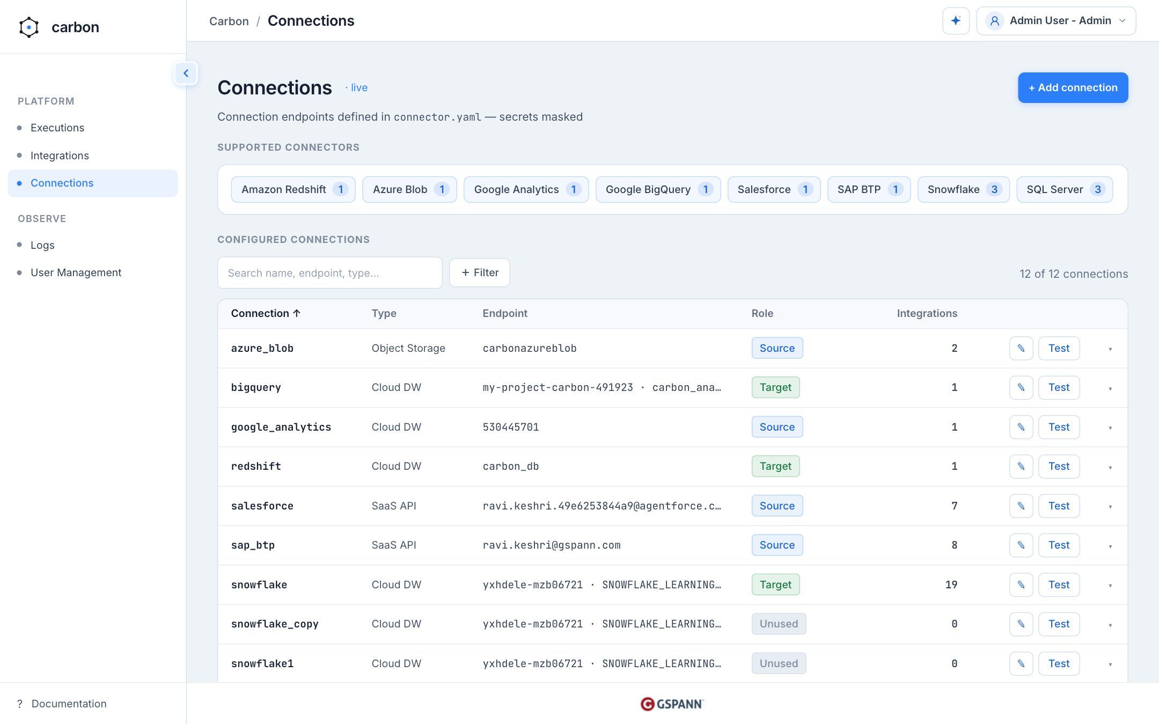The width and height of the screenshot is (1159, 724).
Task: Click the Carbon breadcrumb link
Action: click(229, 21)
